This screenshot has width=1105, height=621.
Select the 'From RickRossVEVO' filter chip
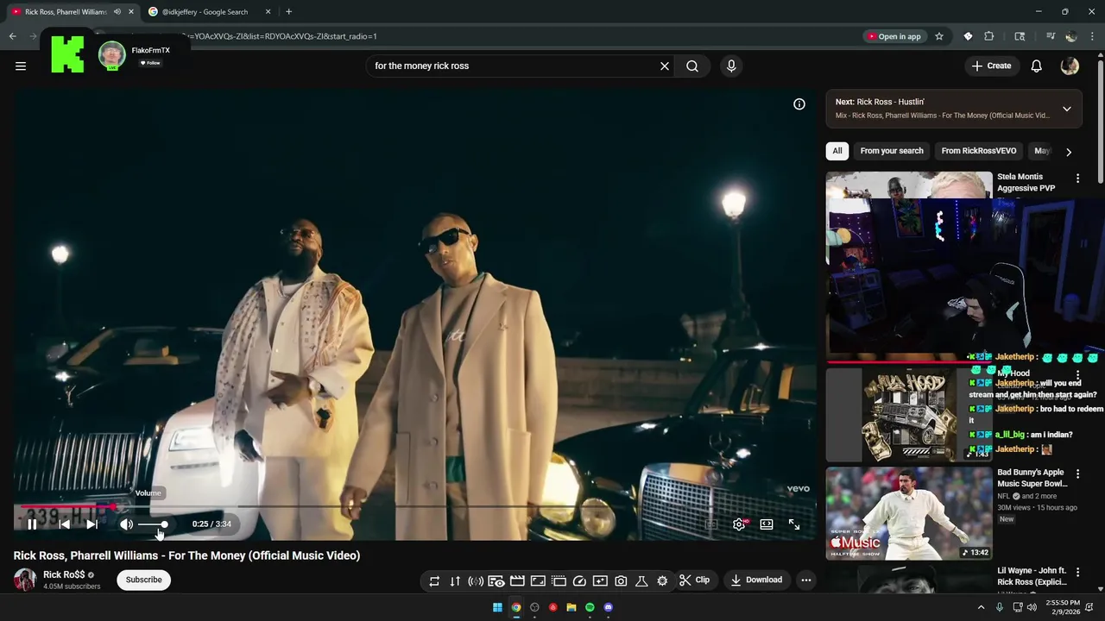[979, 151]
